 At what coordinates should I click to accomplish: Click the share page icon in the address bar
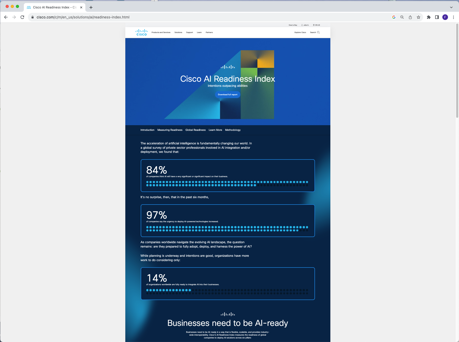pyautogui.click(x=410, y=17)
